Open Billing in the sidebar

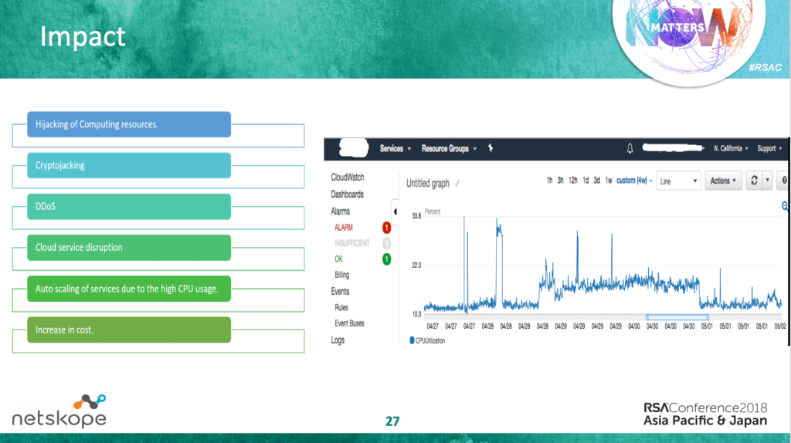coord(342,276)
